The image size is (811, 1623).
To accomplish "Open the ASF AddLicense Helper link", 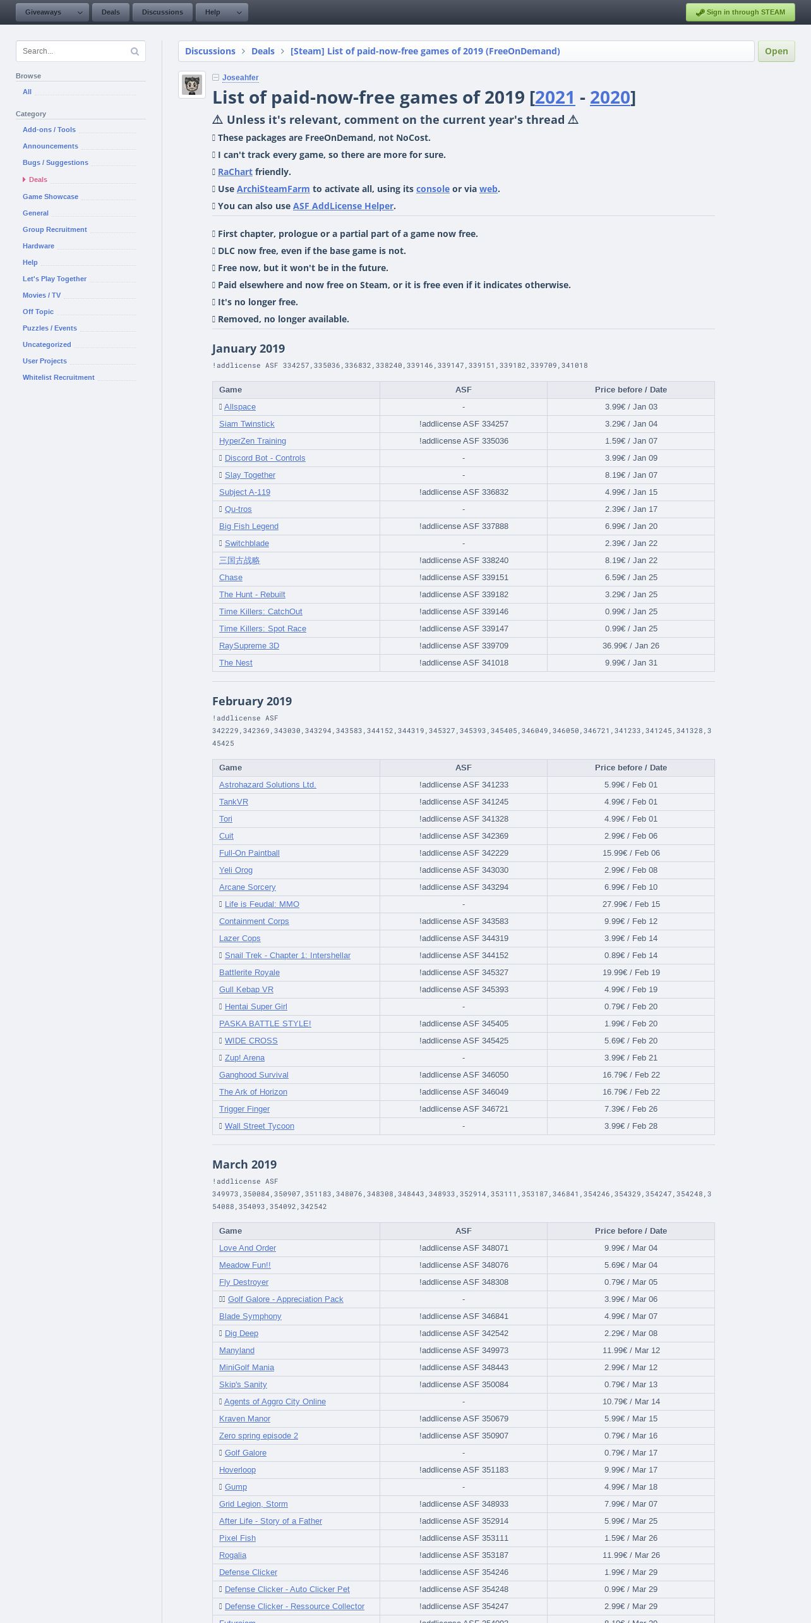I will pos(343,206).
